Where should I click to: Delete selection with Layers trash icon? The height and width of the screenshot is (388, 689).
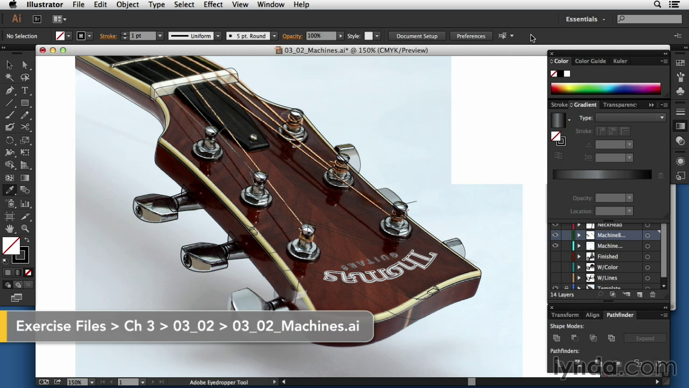[652, 295]
